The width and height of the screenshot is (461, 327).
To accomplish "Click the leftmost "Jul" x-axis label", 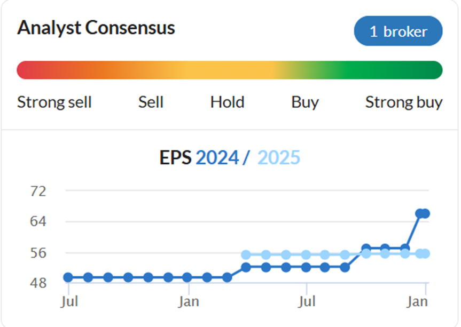I will [x=69, y=301].
